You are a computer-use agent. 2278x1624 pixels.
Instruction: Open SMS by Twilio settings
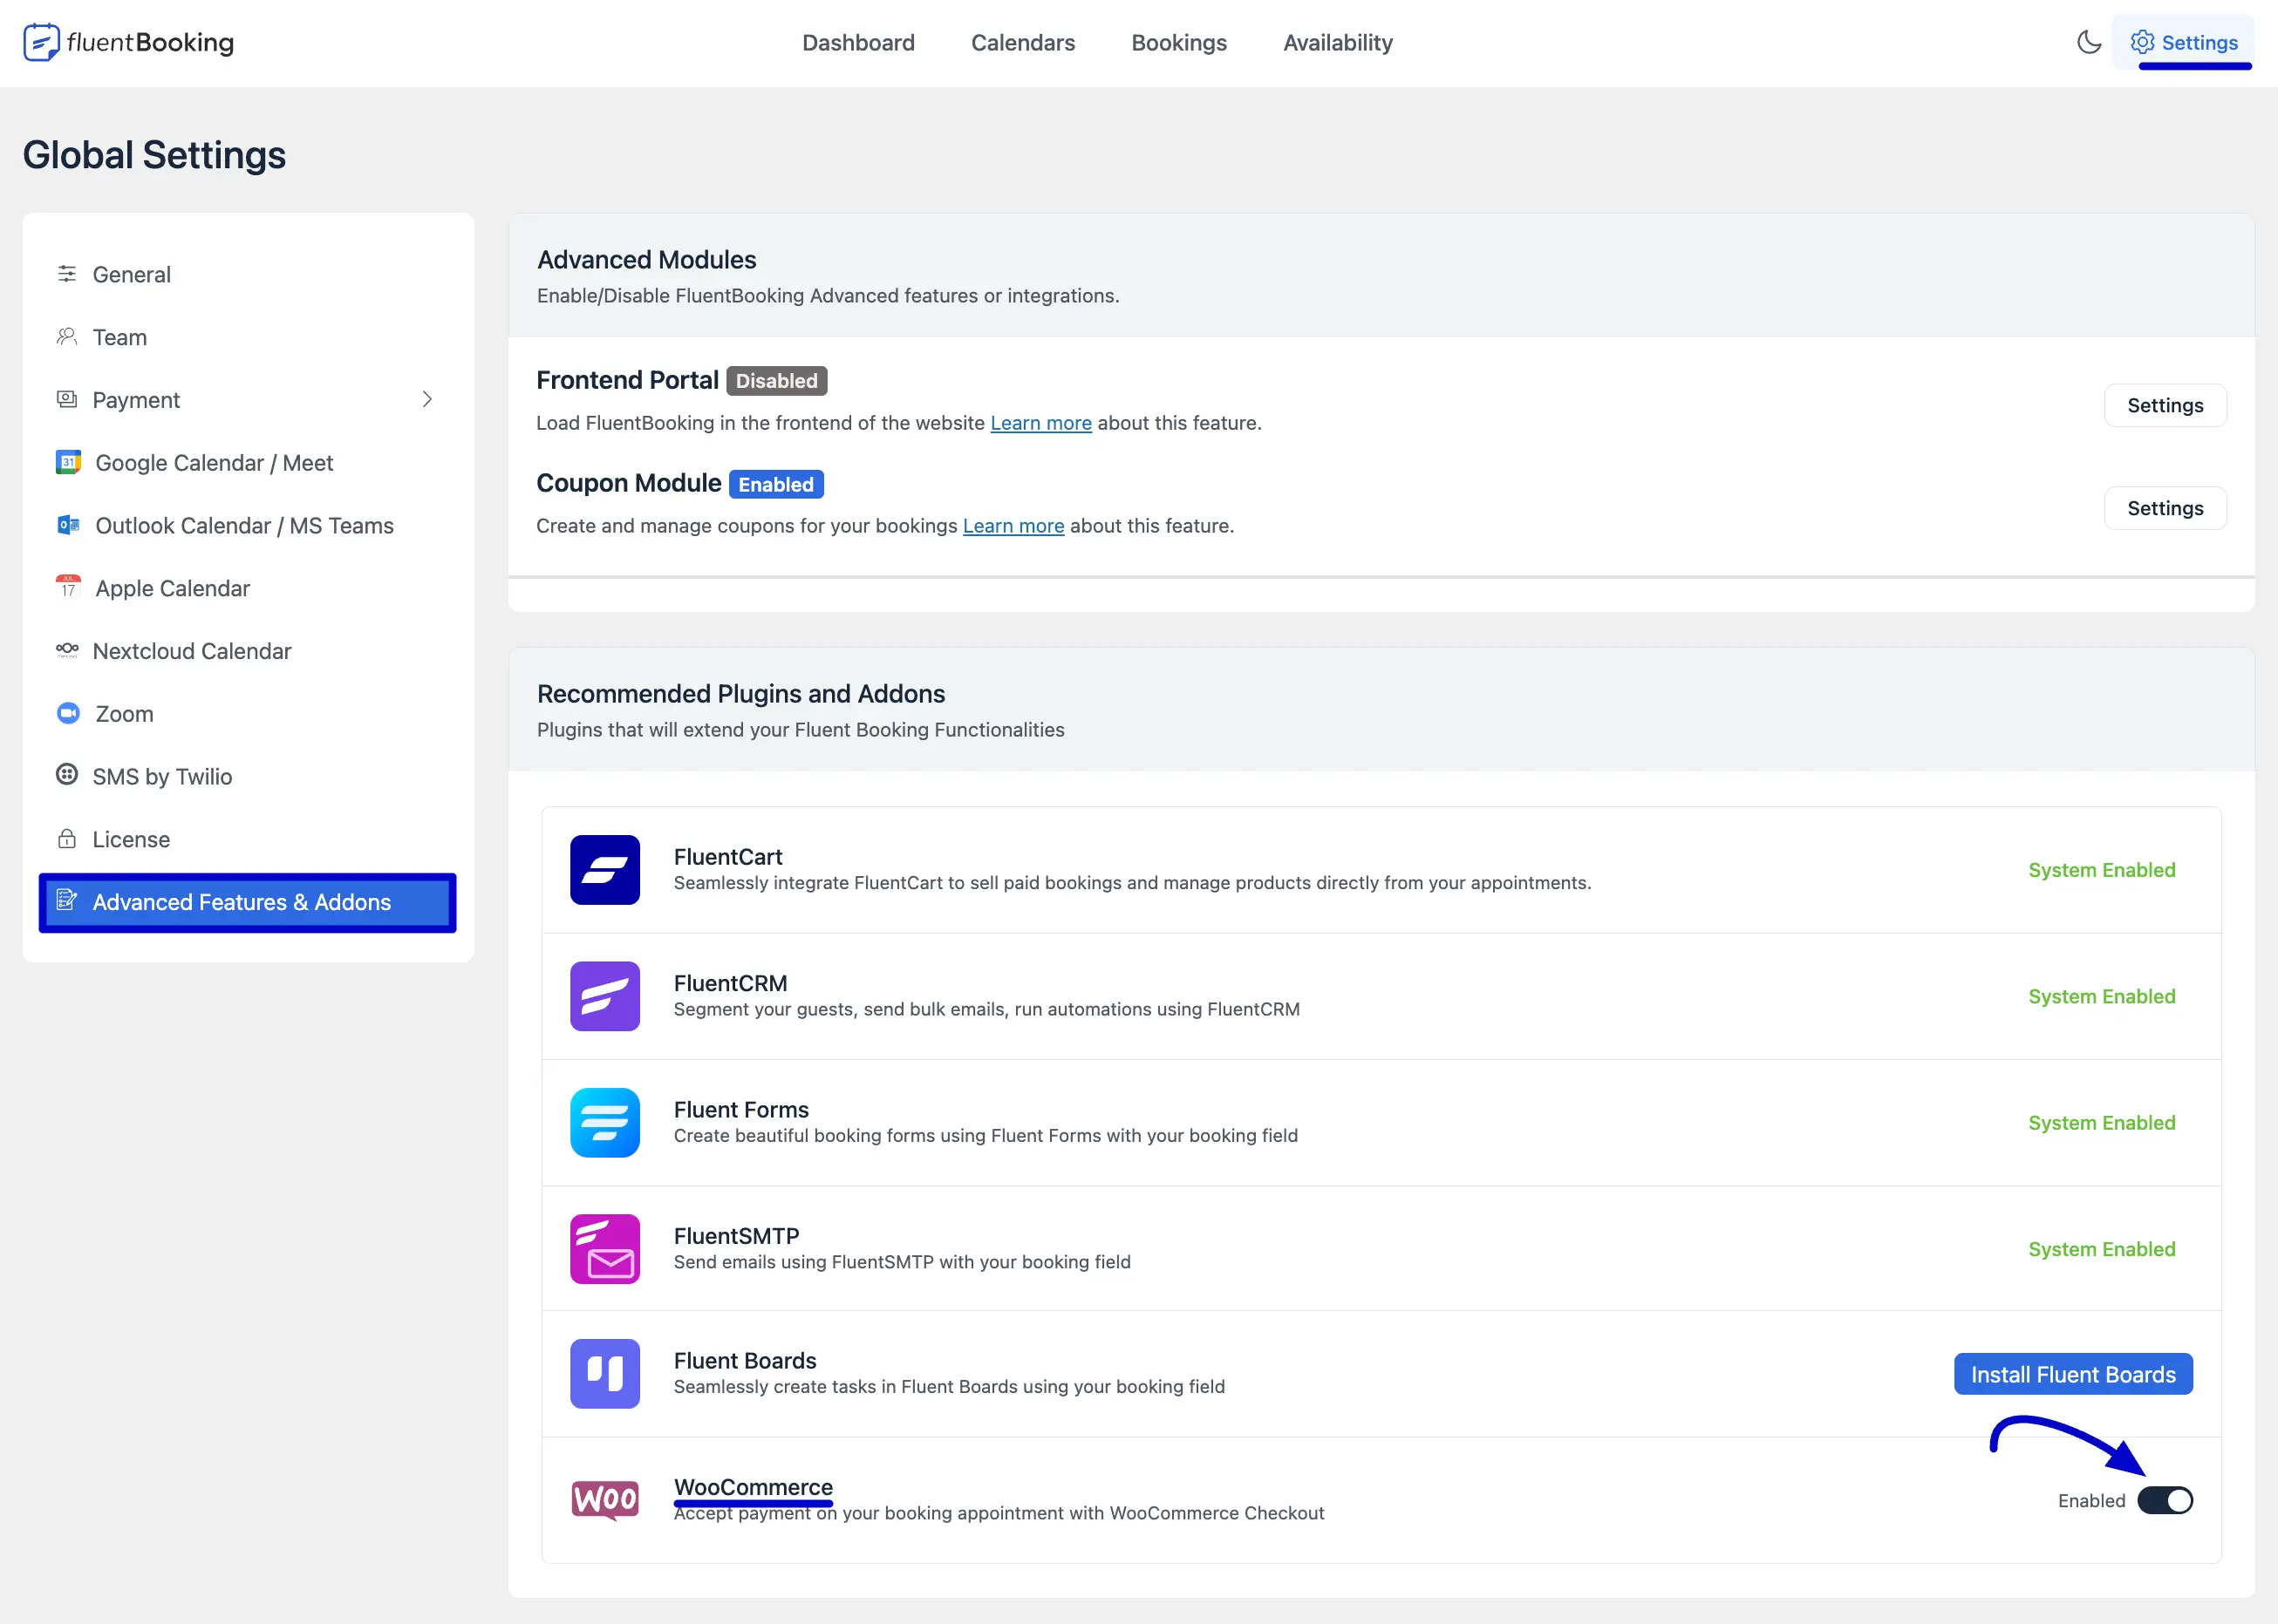click(x=247, y=776)
